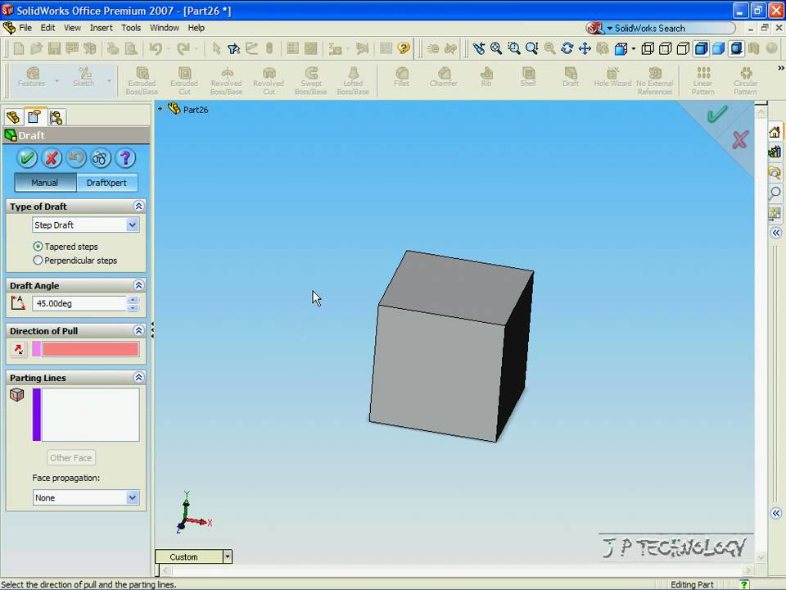The image size is (786, 590).
Task: Click the Extruded Boss/Base feature icon
Action: [x=142, y=80]
